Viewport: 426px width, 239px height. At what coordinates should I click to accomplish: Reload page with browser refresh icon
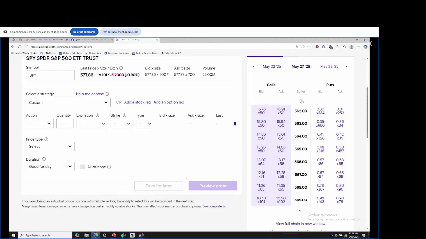(20, 47)
